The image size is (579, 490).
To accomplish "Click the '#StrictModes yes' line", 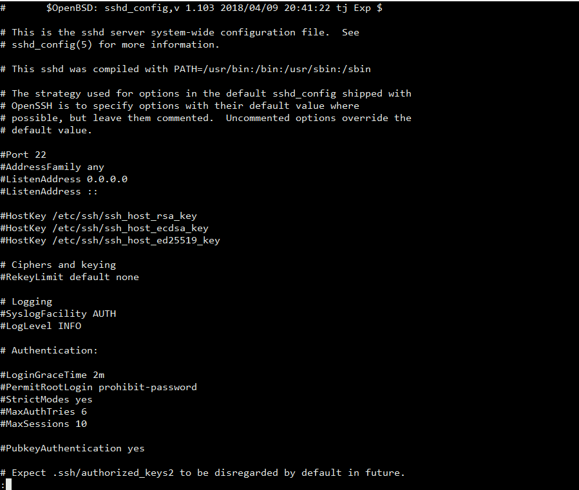I will pyautogui.click(x=46, y=399).
